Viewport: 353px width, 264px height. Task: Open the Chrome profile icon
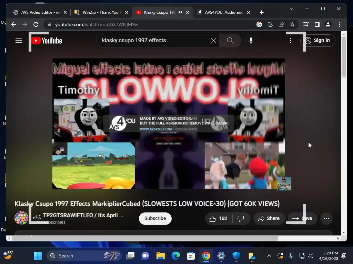click(x=328, y=24)
